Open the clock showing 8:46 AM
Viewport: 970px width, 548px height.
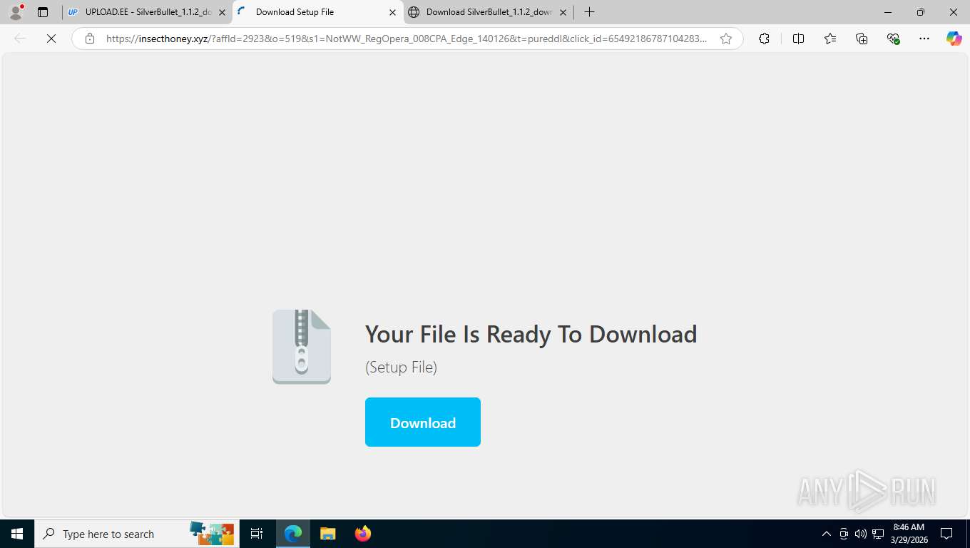click(x=909, y=534)
